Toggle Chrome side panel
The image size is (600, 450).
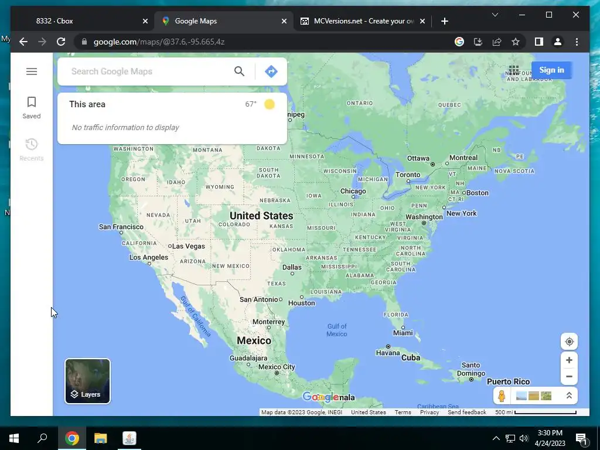[x=539, y=42]
